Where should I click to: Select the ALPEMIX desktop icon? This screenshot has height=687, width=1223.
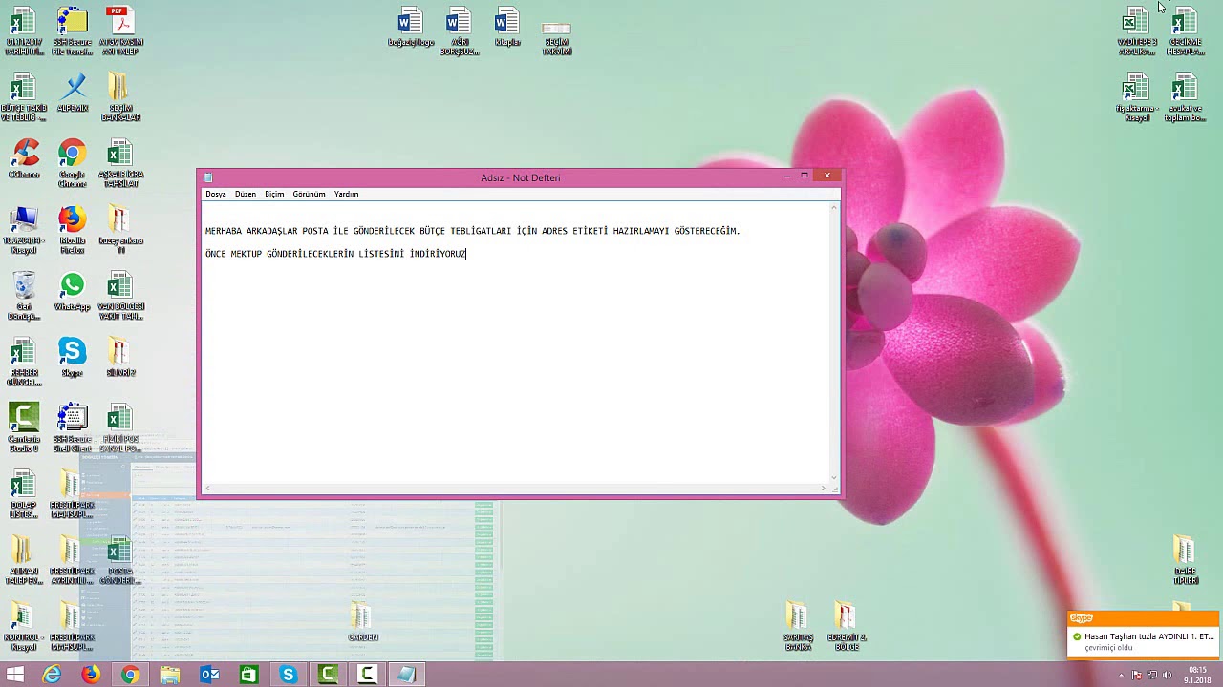(73, 94)
